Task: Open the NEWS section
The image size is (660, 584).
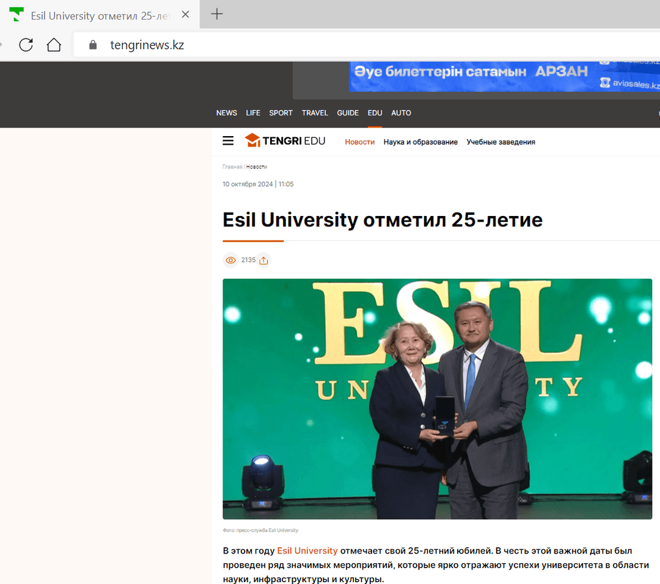Action: 227,113
